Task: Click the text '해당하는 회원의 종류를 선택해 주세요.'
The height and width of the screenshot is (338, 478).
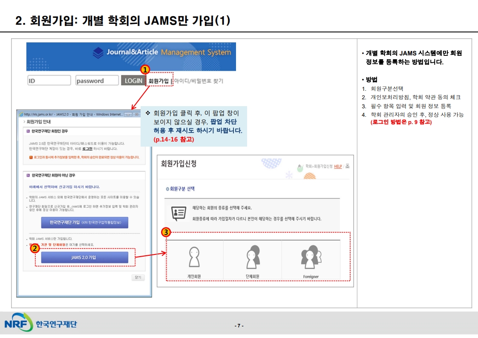Action: coord(222,208)
